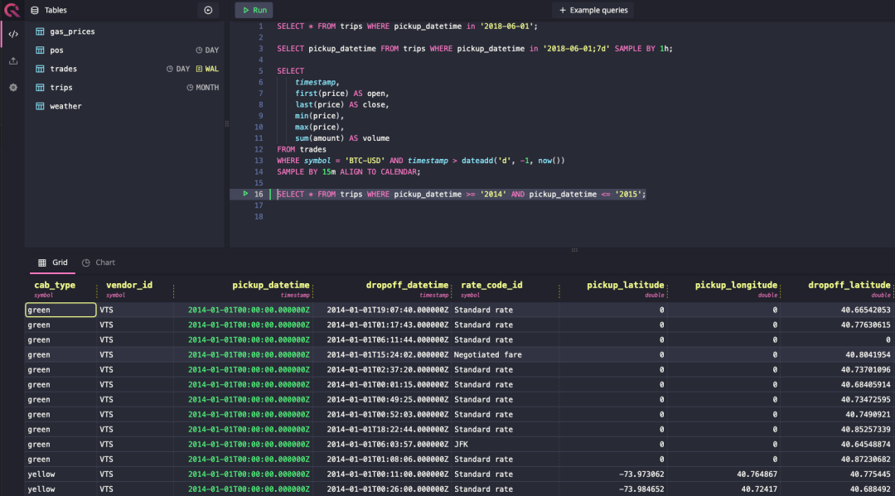Click the horizontal splitter above results
This screenshot has width=895, height=496.
(x=574, y=250)
